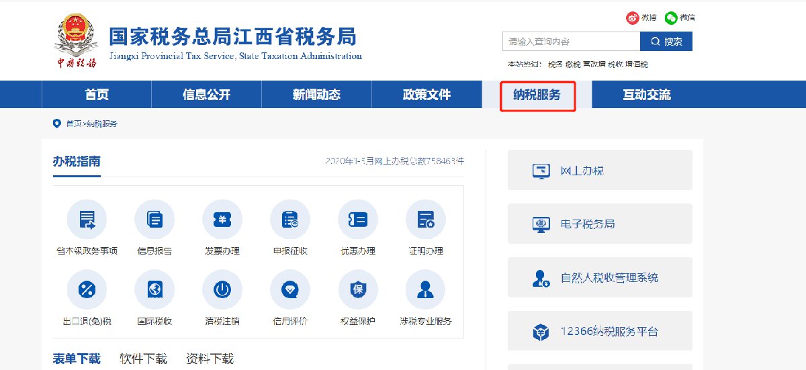Click the 网上办税 monitor icon
806x370 pixels.
[541, 171]
